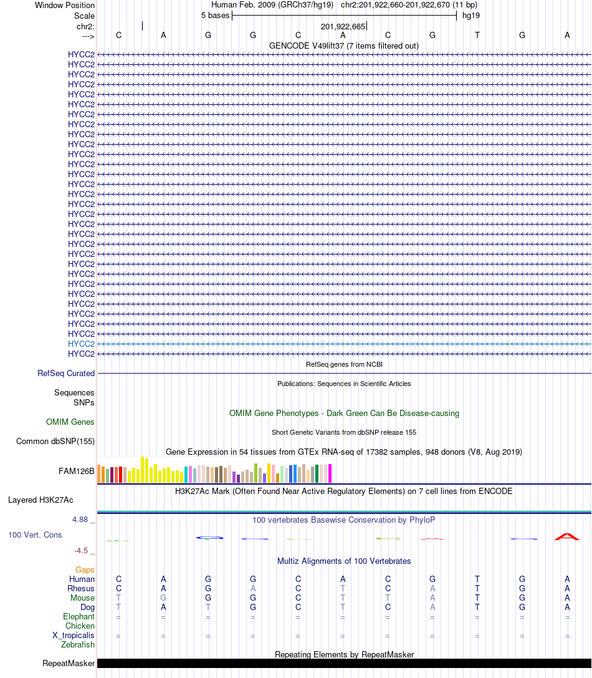Click the 4.88 PhyloP upper limit value

click(x=80, y=520)
